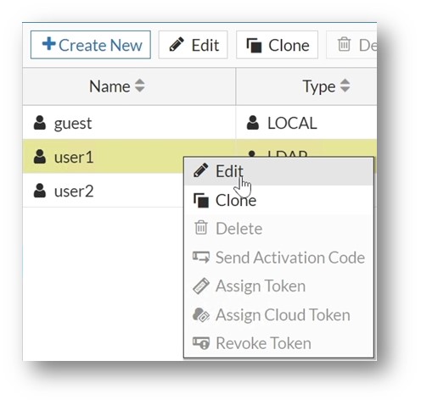The width and height of the screenshot is (421, 405).
Task: Click the Create New button
Action: 91,45
